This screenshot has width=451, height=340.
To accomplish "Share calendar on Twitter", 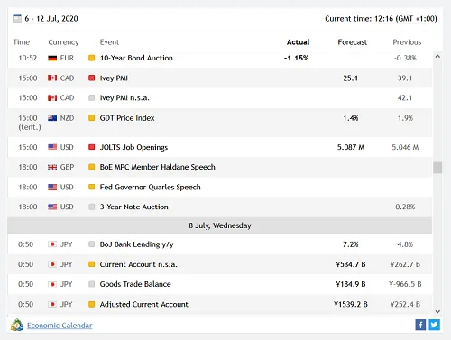I will pyautogui.click(x=434, y=325).
